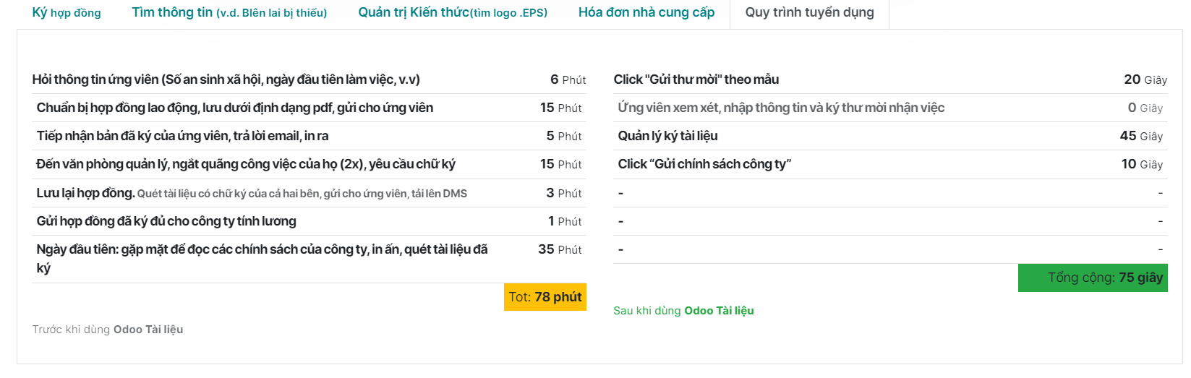Click green Odoo Tài liệu link text

719,311
